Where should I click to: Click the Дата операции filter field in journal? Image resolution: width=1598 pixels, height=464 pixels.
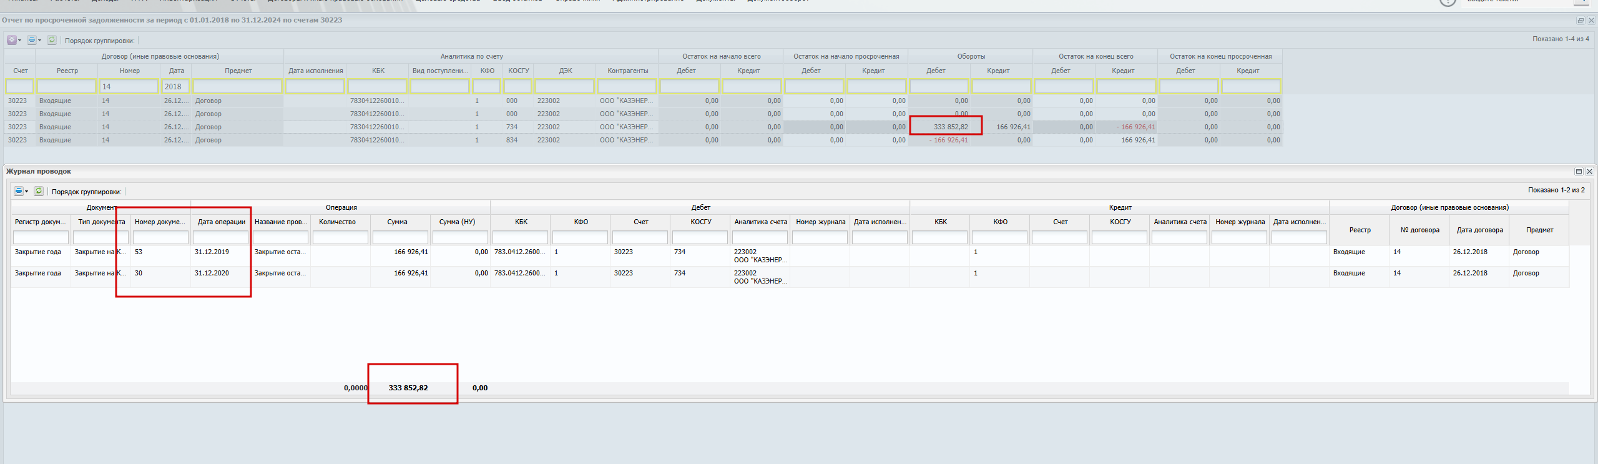point(220,237)
